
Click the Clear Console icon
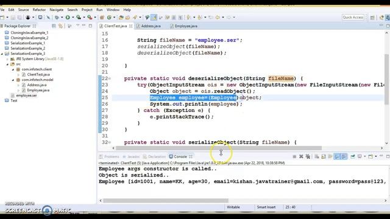pos(317,156)
